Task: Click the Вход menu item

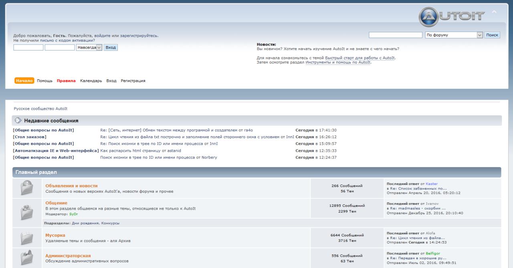Action: pos(111,81)
